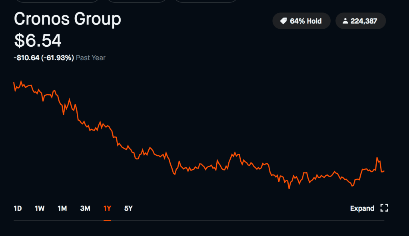Click the latest point at chart's right end
Viewport: 409px width, 236px height.
(x=384, y=171)
